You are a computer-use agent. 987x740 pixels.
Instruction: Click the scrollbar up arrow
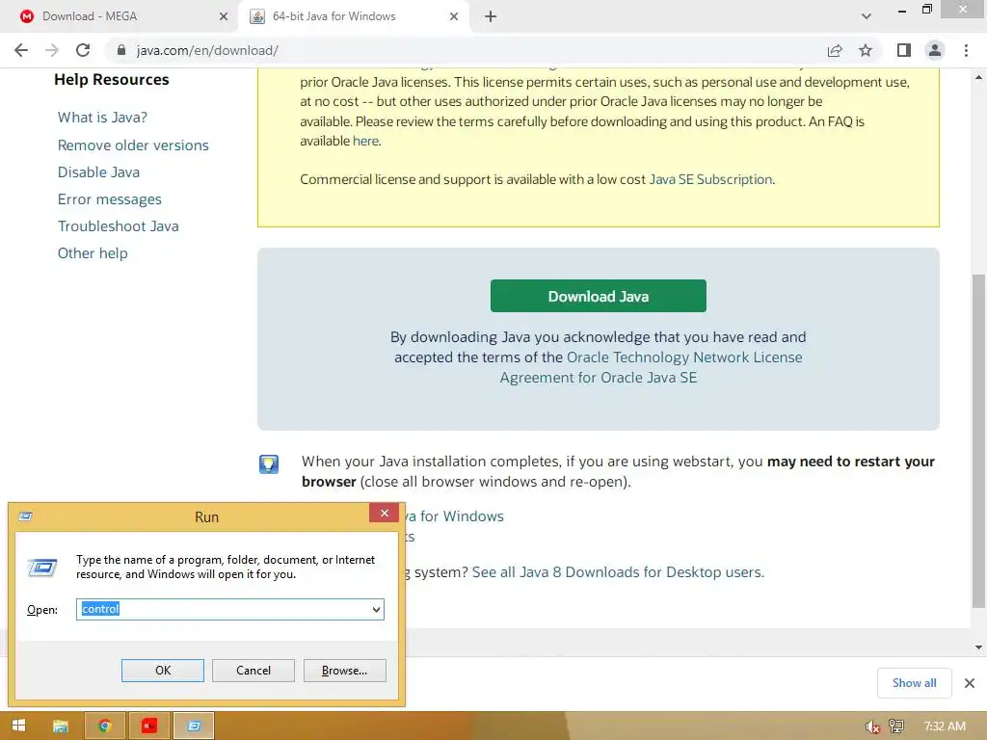pos(978,77)
